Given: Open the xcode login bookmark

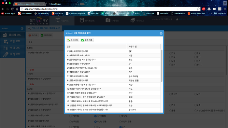Looking at the screenshot, I should 8,14.
